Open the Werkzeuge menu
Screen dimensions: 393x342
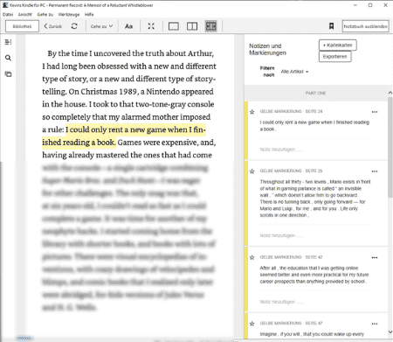69,14
